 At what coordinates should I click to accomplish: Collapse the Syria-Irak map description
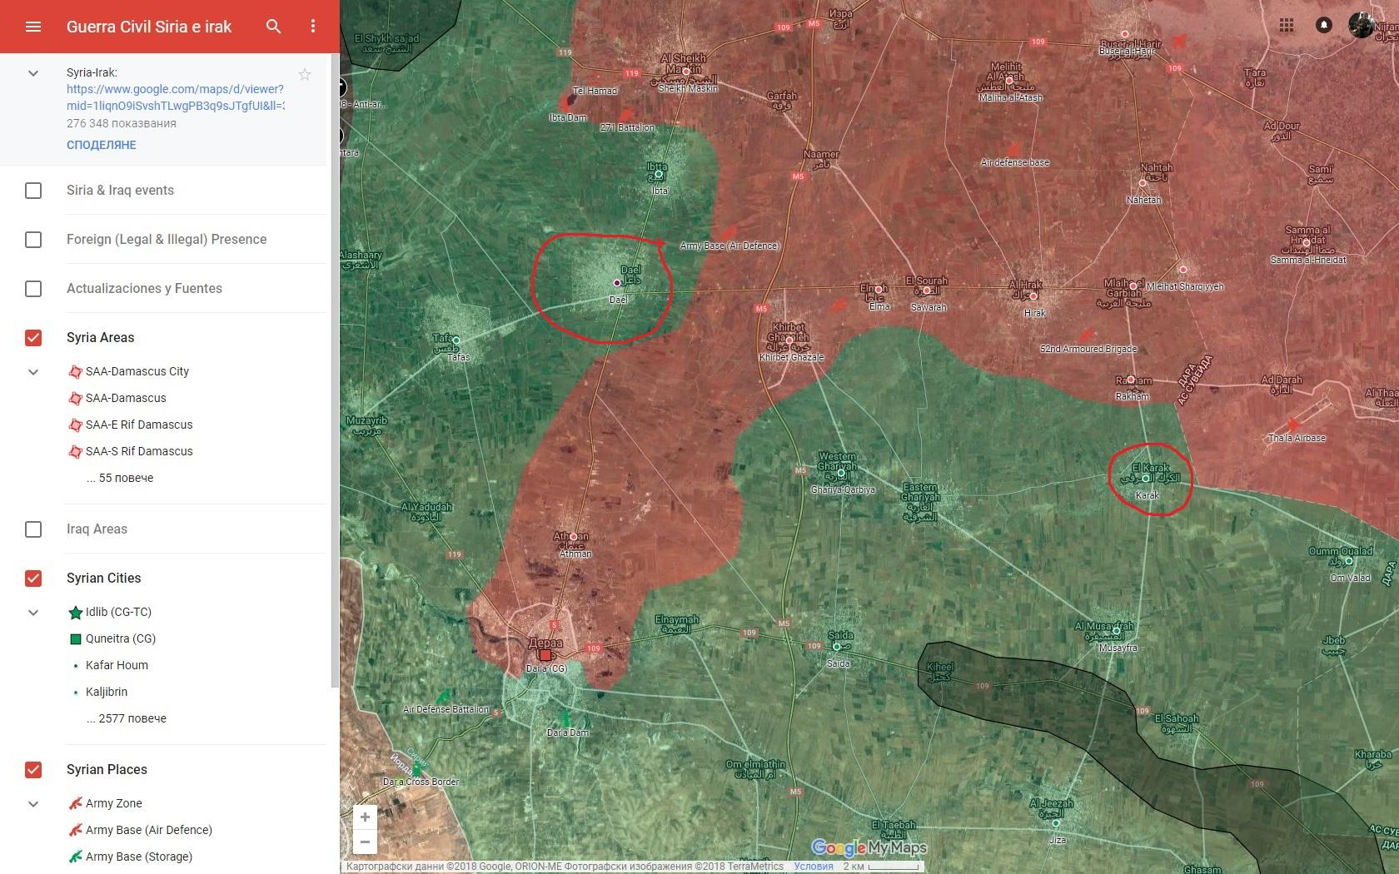33,73
